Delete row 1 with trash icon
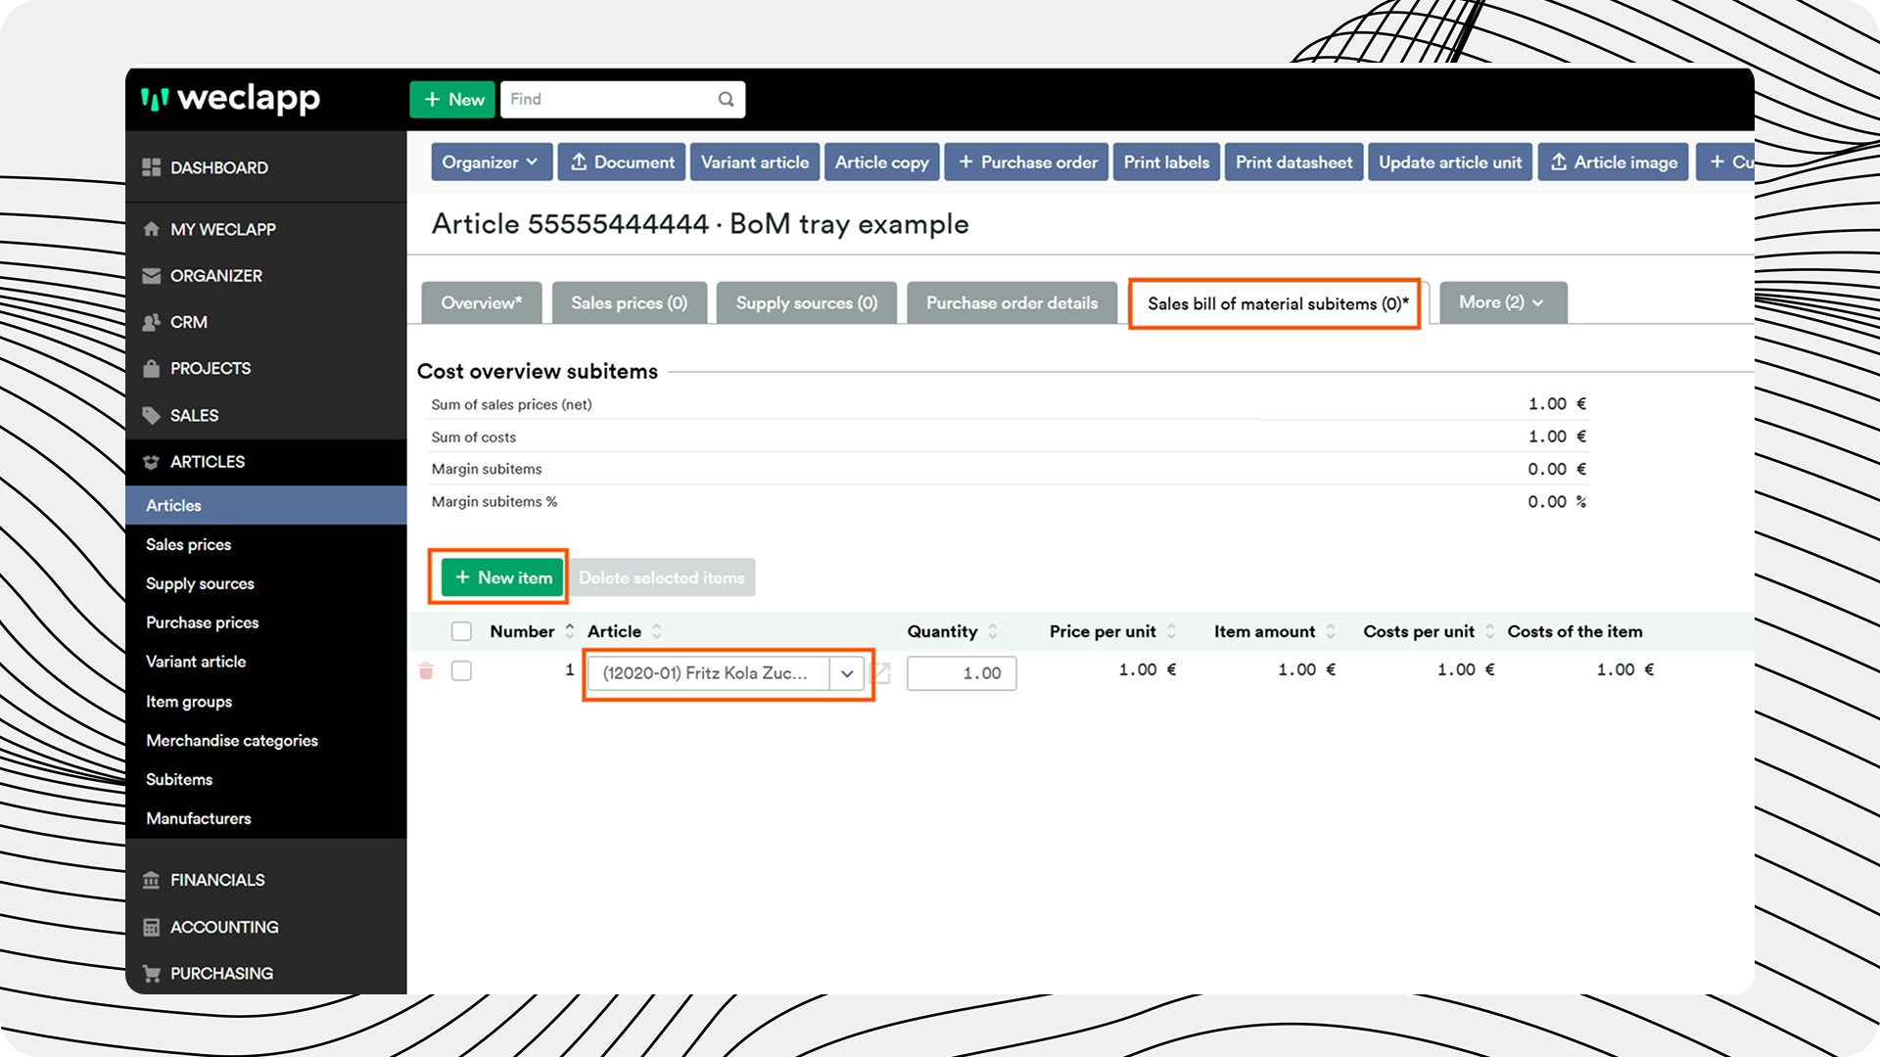 tap(426, 670)
